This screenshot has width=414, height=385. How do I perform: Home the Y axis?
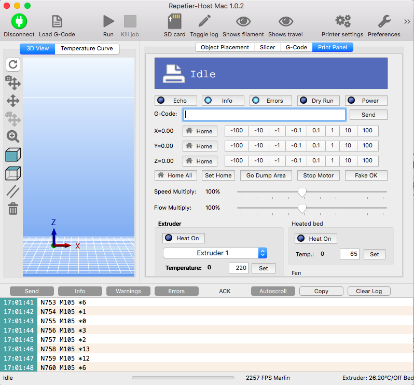pos(200,146)
